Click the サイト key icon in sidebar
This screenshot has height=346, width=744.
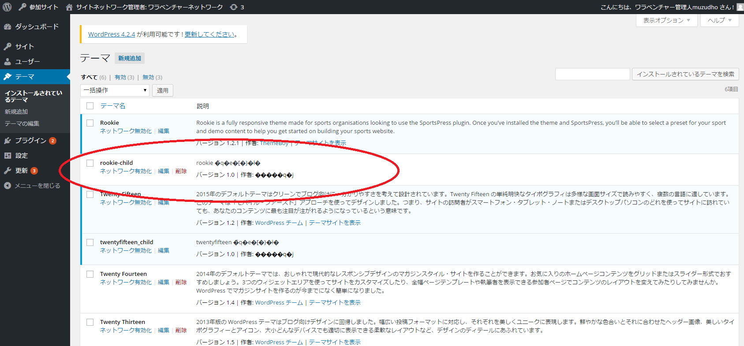pyautogui.click(x=7, y=47)
